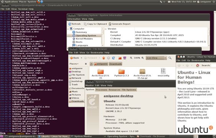Go to Home folder in File Browser toolbar
Screen dimensions: 216x138
120,58
